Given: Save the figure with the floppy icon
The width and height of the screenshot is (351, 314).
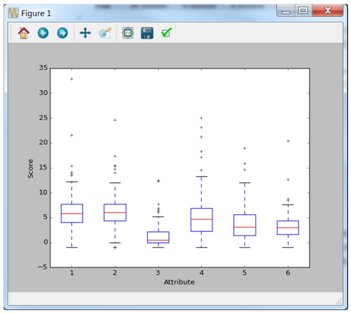Looking at the screenshot, I should click(147, 33).
